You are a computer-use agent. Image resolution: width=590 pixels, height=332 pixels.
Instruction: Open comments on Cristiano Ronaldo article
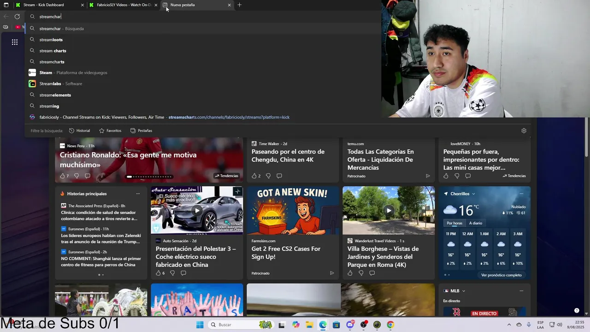point(88,176)
